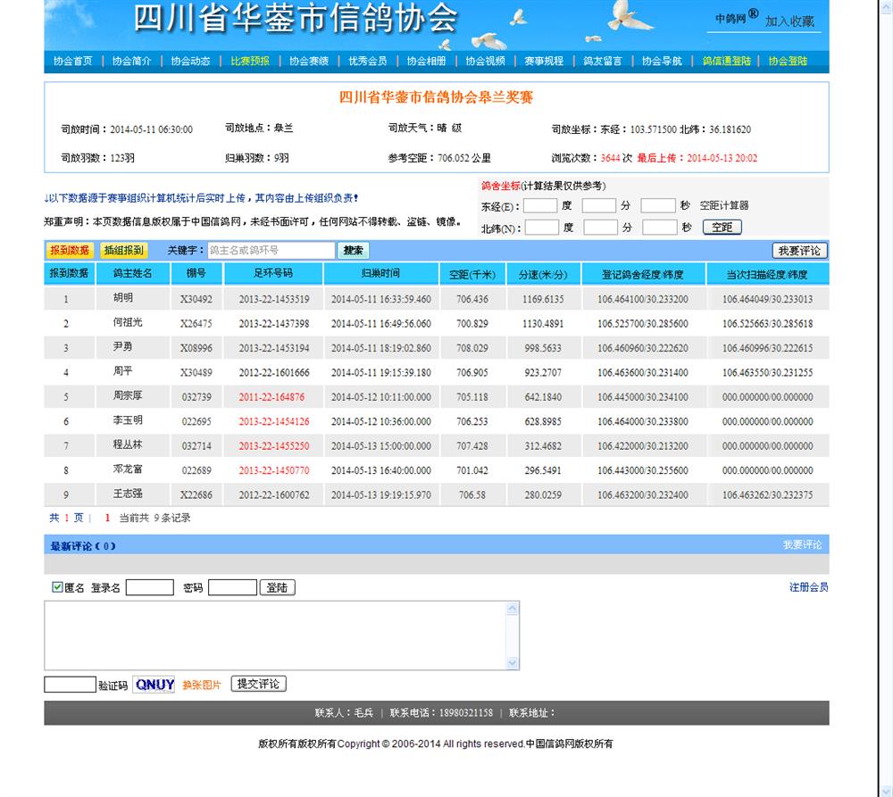Viewport: 893px width, 797px height.
Task: Click the 东经 minutes input field
Action: [598, 205]
